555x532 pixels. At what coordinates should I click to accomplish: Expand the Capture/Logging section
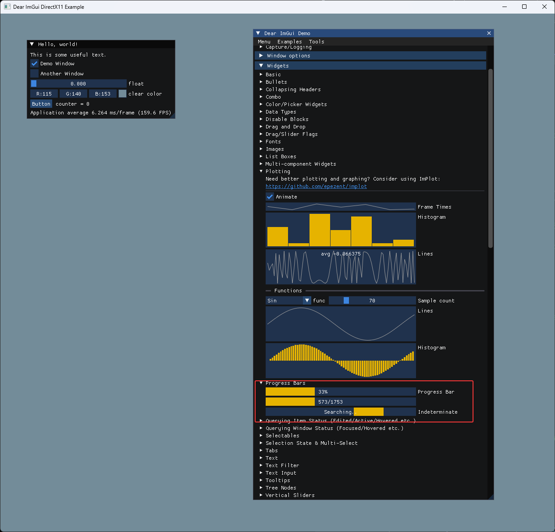click(288, 47)
